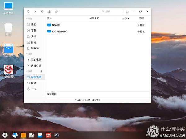Image resolution: width=186 pixels, height=139 pixels.
Task: Open the three-dot more options menu
Action: [x=127, y=11]
